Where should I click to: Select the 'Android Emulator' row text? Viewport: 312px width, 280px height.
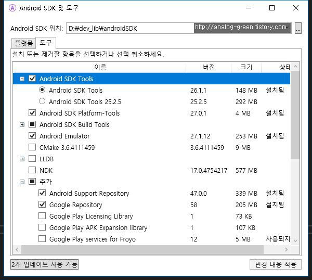(64, 136)
